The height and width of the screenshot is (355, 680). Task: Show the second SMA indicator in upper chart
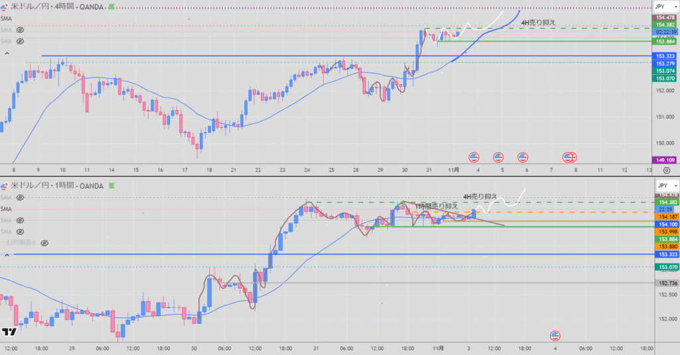click(x=20, y=30)
